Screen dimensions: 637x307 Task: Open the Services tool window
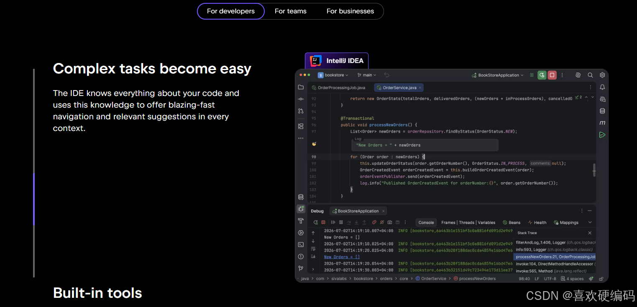[301, 233]
